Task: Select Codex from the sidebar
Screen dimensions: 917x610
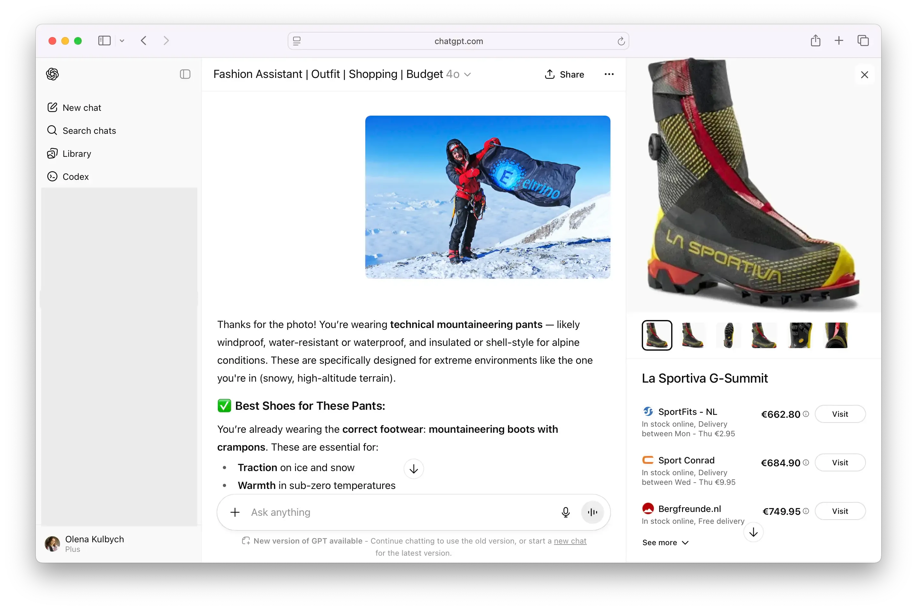Action: tap(75, 177)
